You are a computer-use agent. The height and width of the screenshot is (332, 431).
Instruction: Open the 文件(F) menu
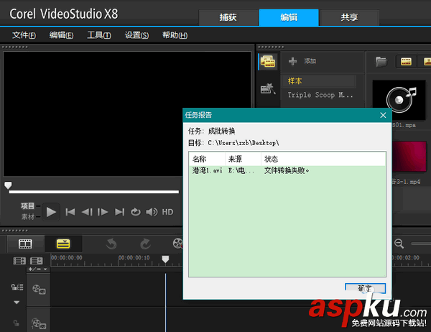tap(24, 35)
